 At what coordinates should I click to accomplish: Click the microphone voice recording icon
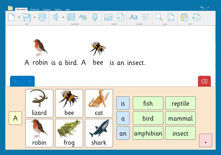click(x=95, y=17)
